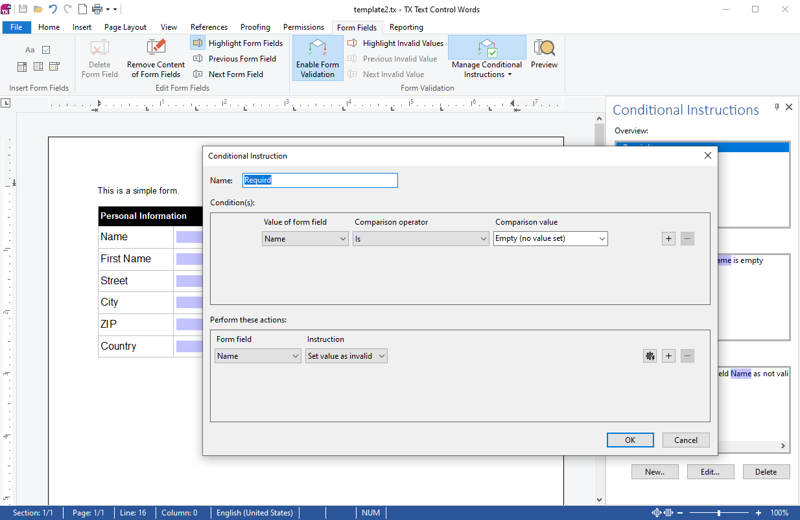Click the Name text input field
The width and height of the screenshot is (800, 520).
coord(320,180)
